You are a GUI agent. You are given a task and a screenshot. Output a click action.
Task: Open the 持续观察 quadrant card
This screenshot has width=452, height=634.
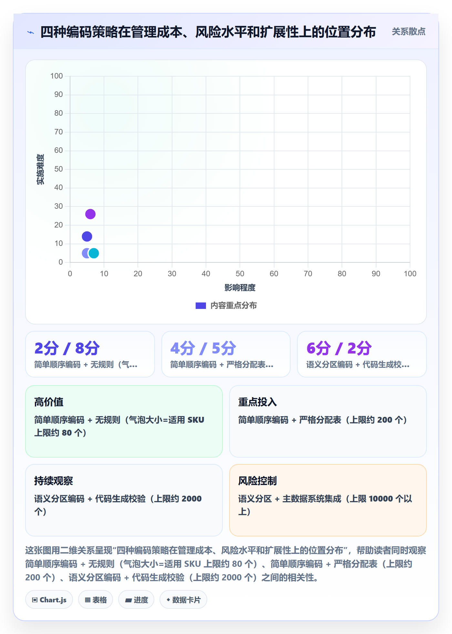124,500
